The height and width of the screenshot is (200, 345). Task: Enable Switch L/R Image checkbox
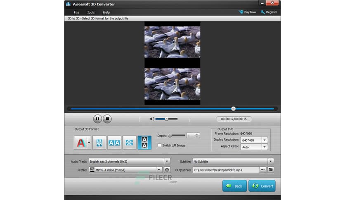[160, 145]
